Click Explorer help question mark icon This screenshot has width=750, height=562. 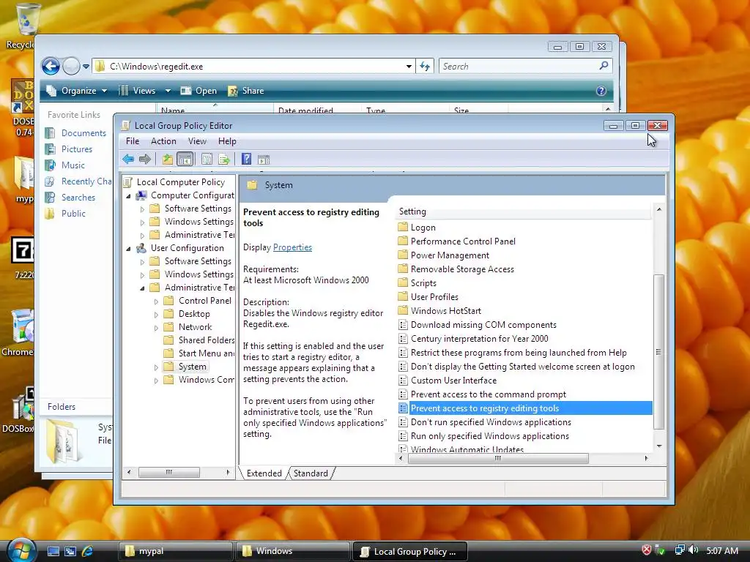(x=601, y=91)
